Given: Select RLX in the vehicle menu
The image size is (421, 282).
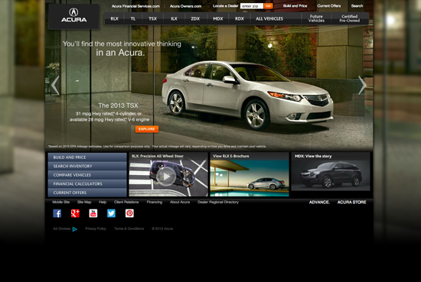Looking at the screenshot, I should pyautogui.click(x=114, y=19).
